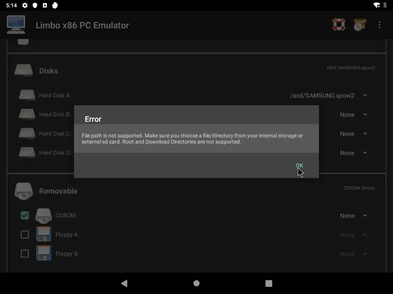Click the Error dialog title
This screenshot has width=393, height=294.
point(93,119)
